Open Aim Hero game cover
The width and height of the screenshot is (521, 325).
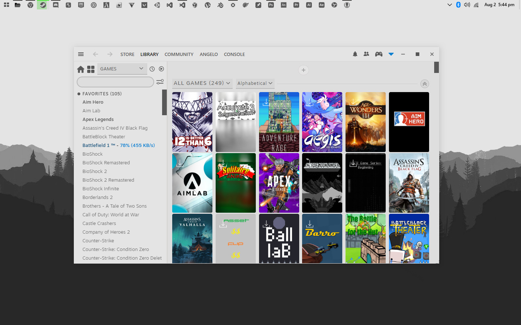(409, 122)
